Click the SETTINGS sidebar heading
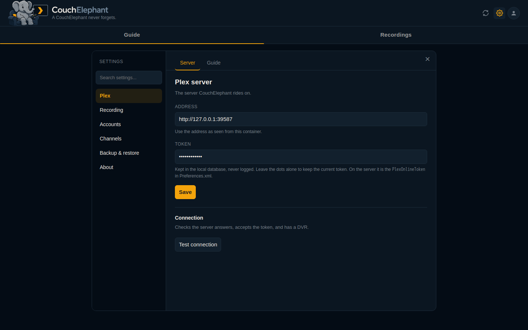The image size is (528, 330). pyautogui.click(x=111, y=62)
